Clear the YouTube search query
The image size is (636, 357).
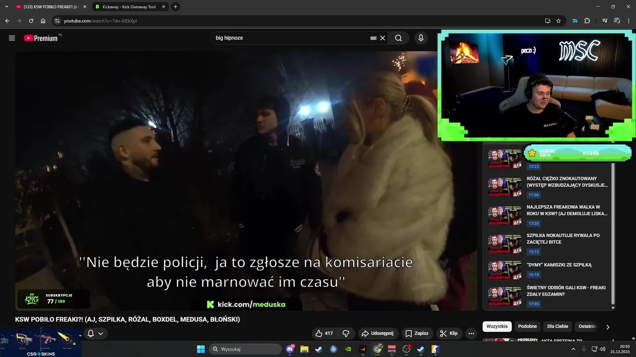pyautogui.click(x=383, y=38)
